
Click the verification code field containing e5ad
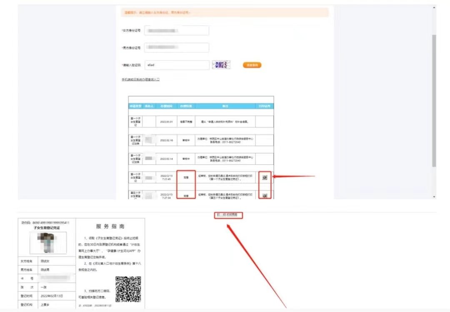[x=177, y=65]
